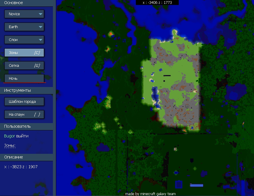This screenshot has width=254, height=196.
Task: Click the выйти logout link
Action: [x=22, y=136]
